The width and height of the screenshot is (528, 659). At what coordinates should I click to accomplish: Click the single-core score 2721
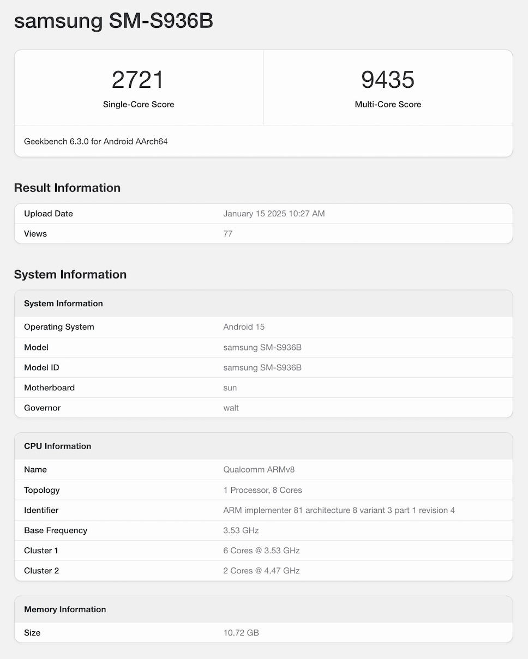pos(138,80)
